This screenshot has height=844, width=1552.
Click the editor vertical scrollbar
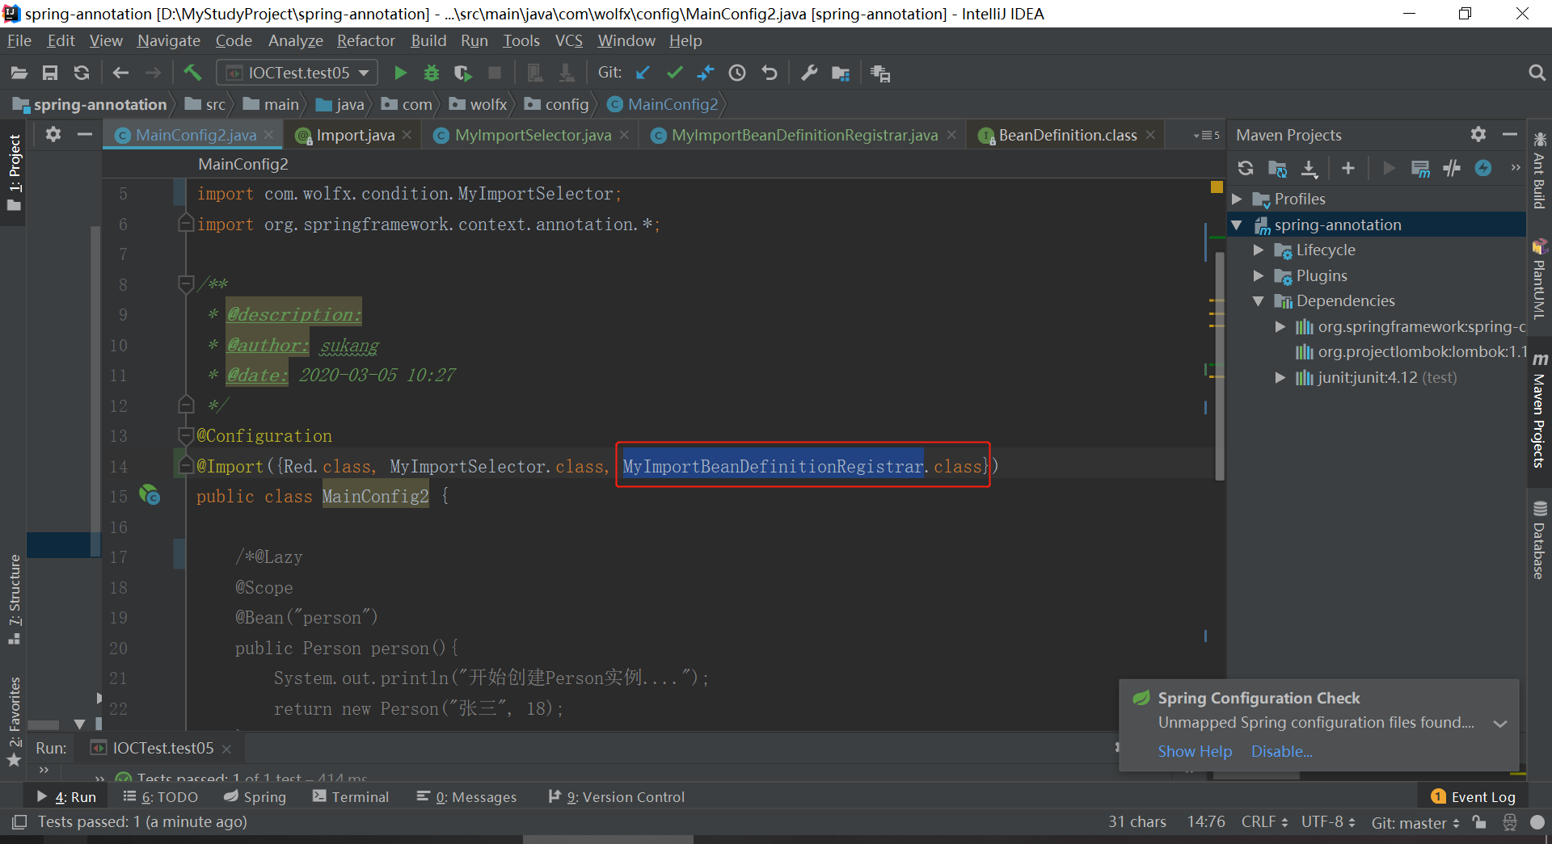click(1220, 365)
